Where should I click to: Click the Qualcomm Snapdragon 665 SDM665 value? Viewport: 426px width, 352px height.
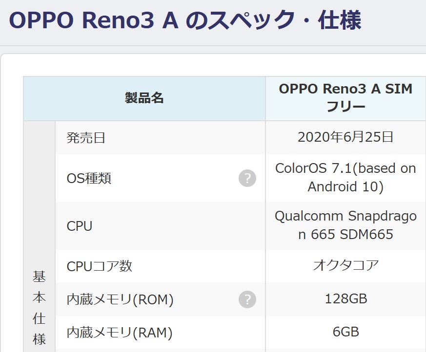coord(345,225)
